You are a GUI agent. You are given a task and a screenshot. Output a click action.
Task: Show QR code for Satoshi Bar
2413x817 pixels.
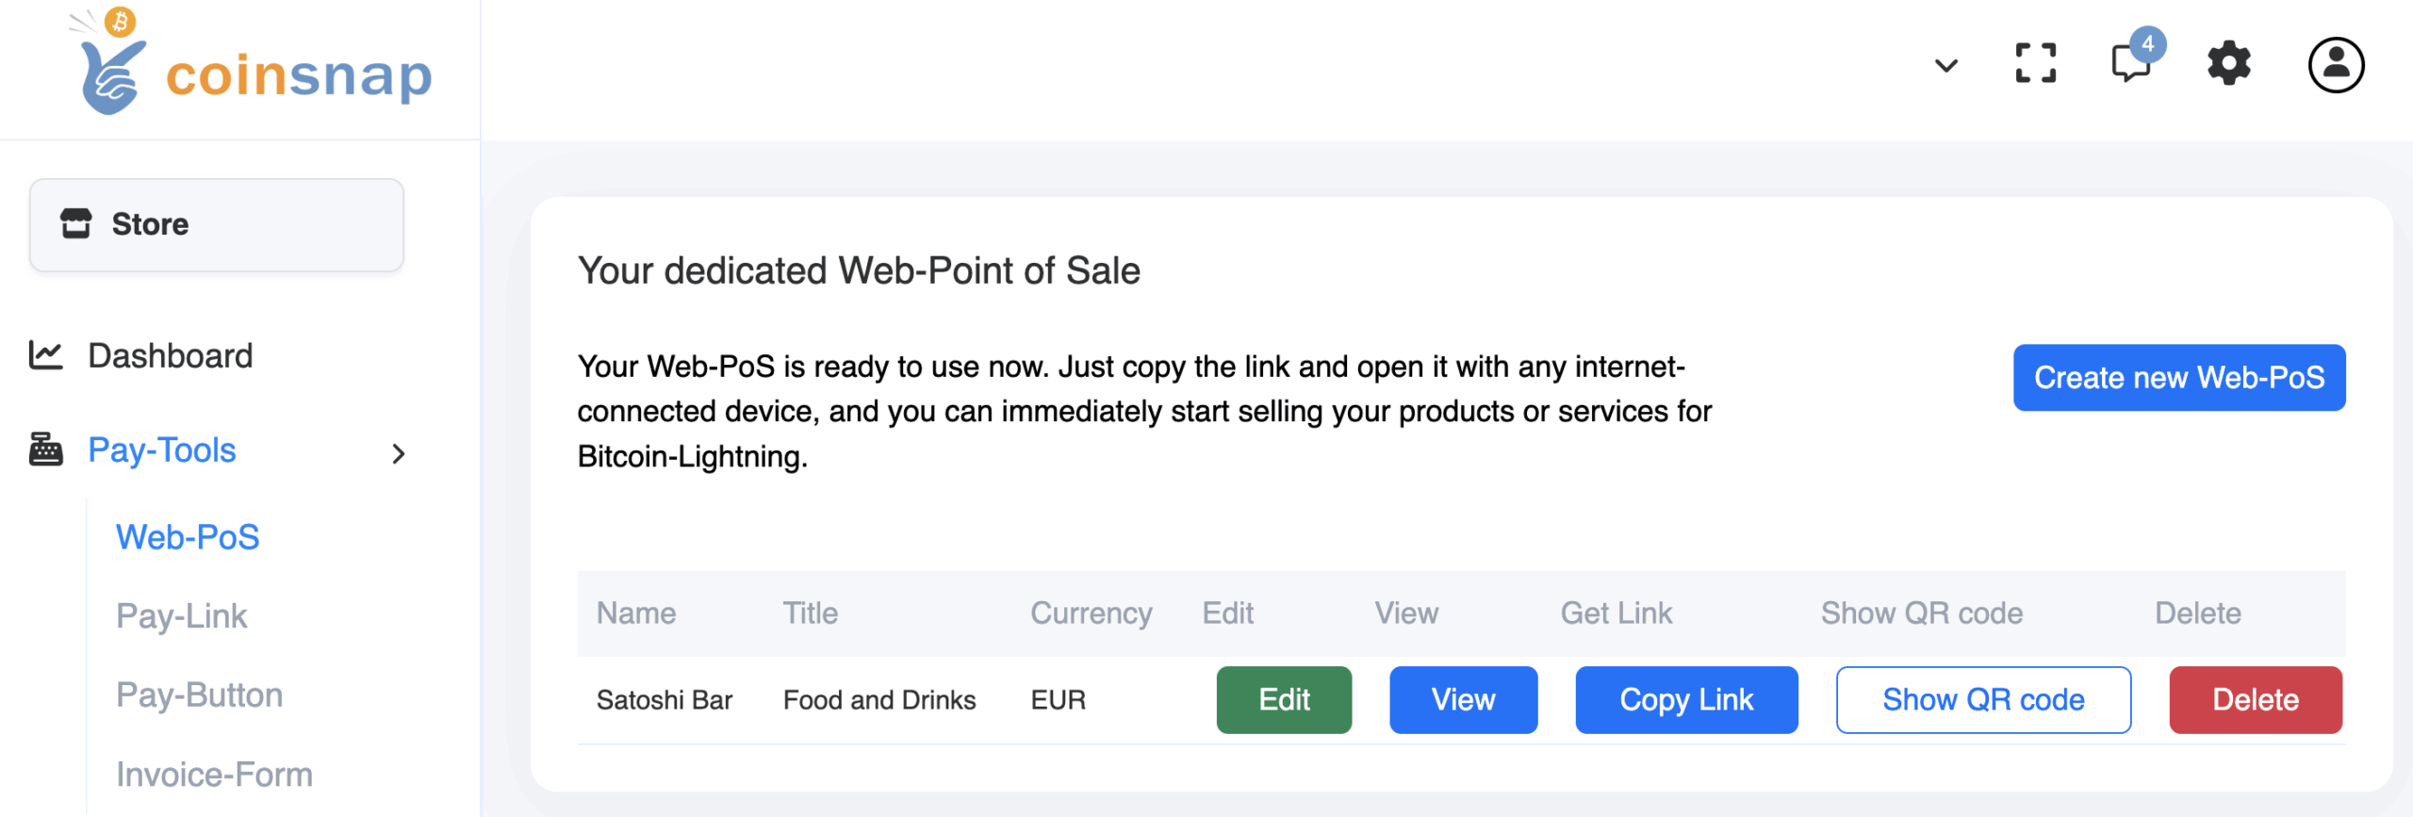pyautogui.click(x=1983, y=699)
